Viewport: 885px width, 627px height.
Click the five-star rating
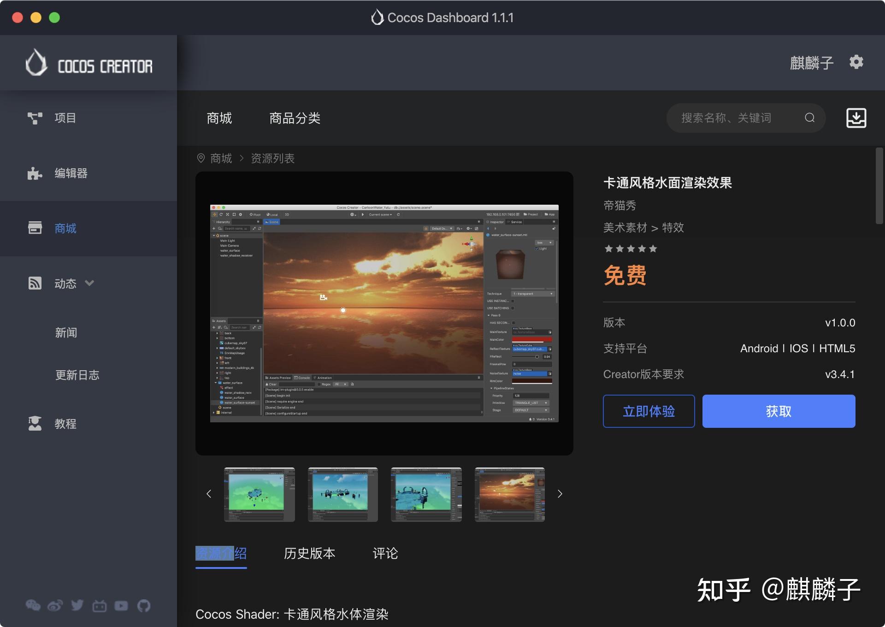(631, 249)
